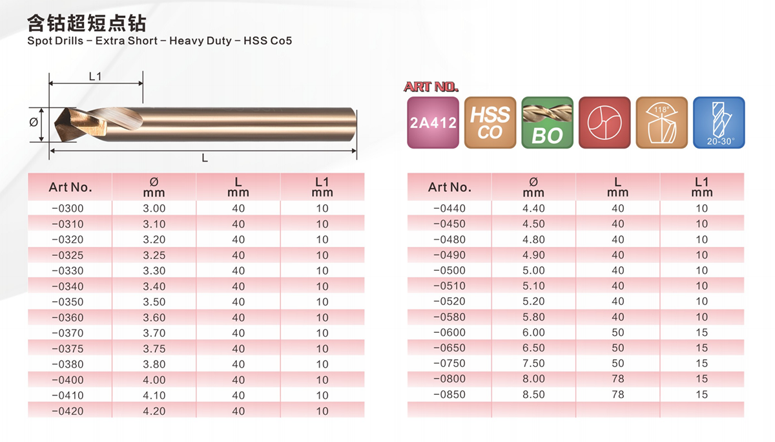775x442 pixels.
Task: Click the 'L1 mm' header in the right table
Action: (702, 187)
